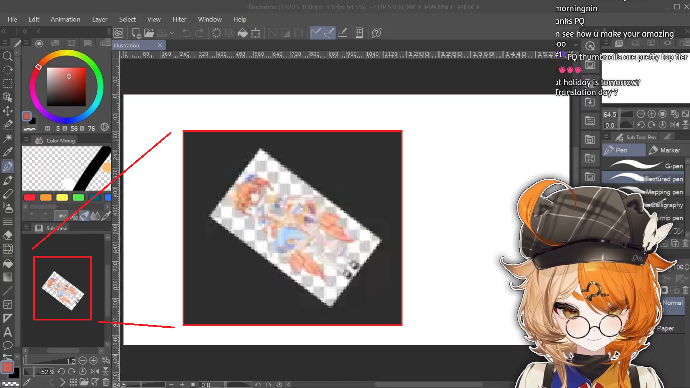Screen dimensions: 690x388
Task: Toggle Snap to Ruler
Action: pyautogui.click(x=316, y=33)
